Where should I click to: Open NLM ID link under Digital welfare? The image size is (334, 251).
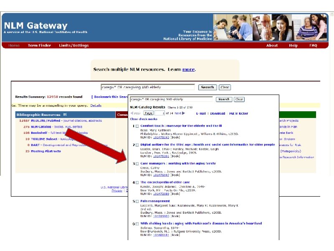[x=161, y=156]
